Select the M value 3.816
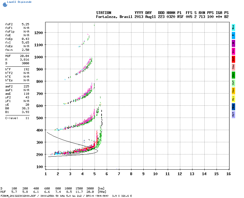Viewport: 244px width, 198px height. [24, 60]
